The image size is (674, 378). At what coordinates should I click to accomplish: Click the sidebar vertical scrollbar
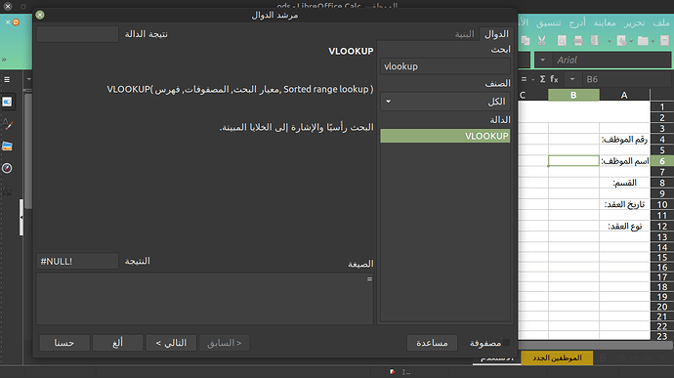28,150
